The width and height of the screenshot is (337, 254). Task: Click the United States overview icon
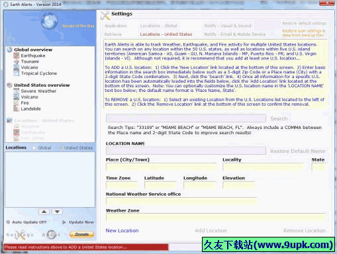pyautogui.click(x=9, y=85)
